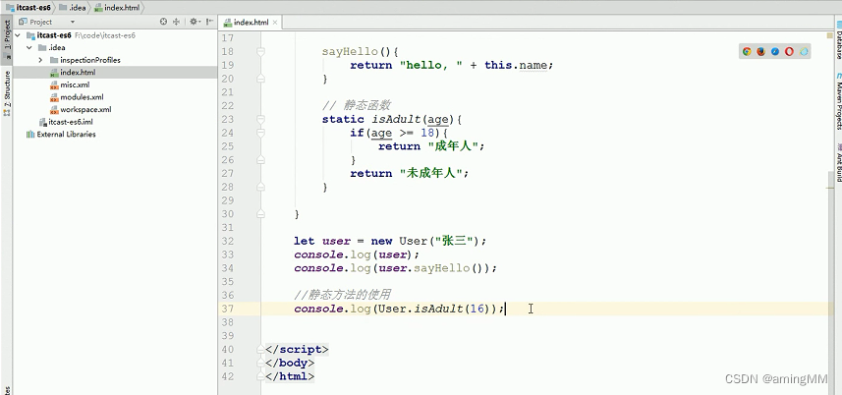Expand the inspectionProfiles folder

tap(41, 60)
